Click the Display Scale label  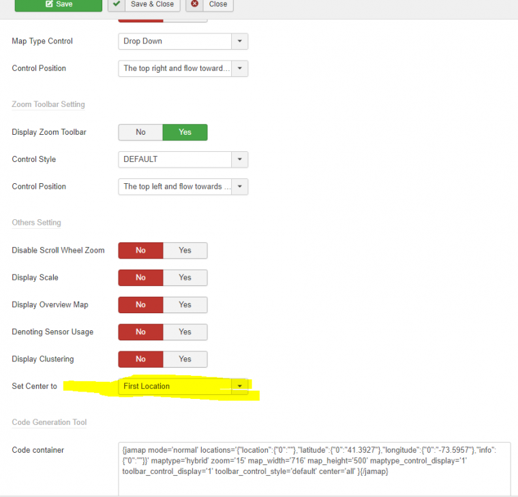[35, 278]
